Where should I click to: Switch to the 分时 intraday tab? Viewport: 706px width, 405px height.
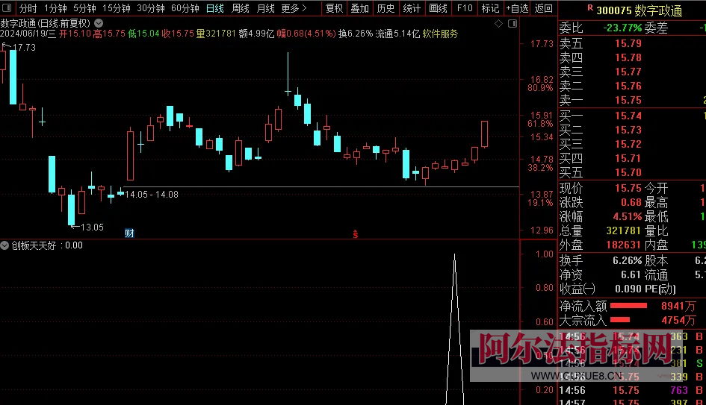pyautogui.click(x=28, y=8)
